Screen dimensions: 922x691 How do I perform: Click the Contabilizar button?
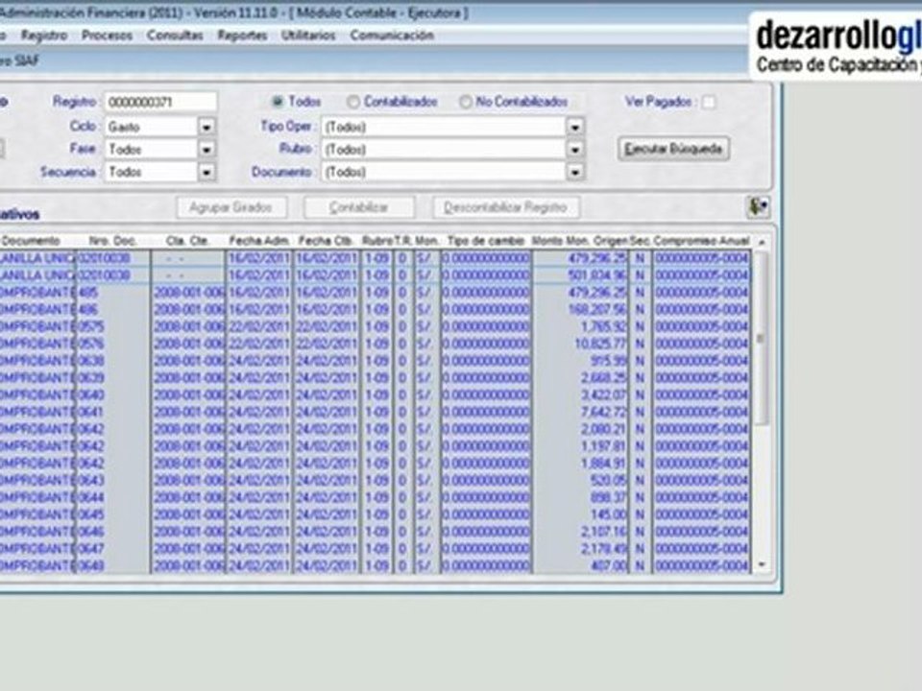tap(358, 207)
